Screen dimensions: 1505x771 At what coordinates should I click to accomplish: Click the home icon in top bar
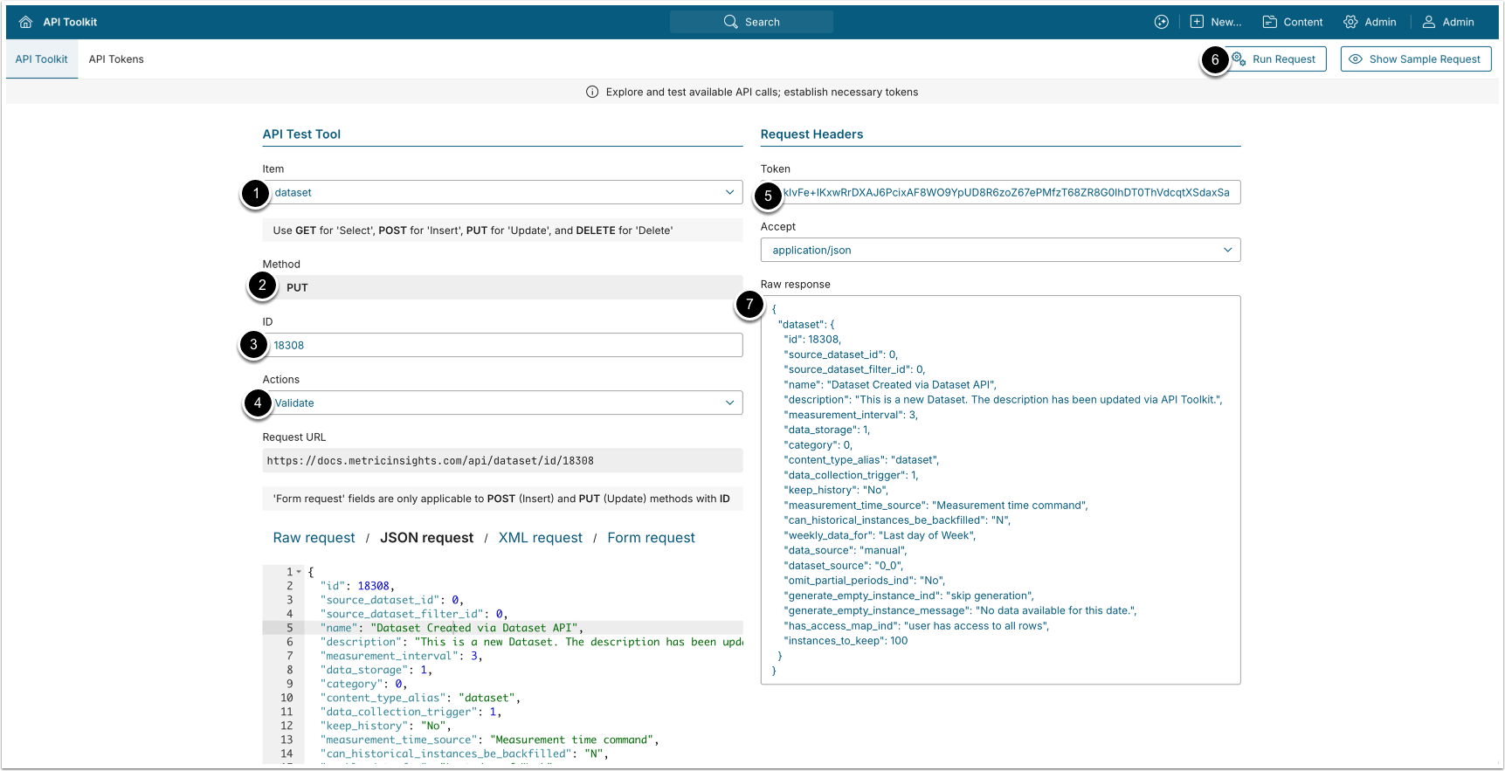[25, 22]
